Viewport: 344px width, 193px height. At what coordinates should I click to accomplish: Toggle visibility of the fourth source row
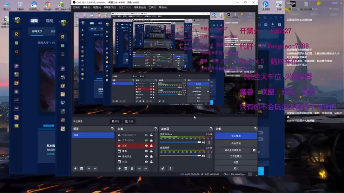(146, 151)
